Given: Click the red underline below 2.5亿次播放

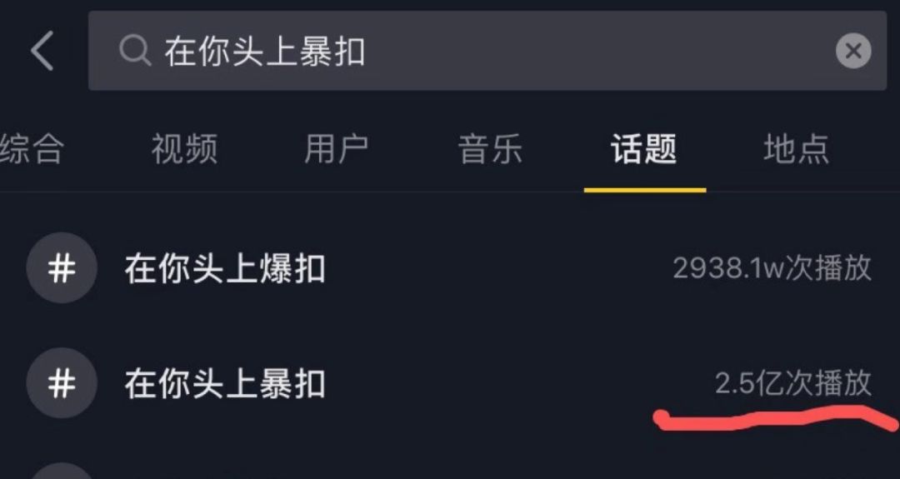Looking at the screenshot, I should tap(775, 417).
